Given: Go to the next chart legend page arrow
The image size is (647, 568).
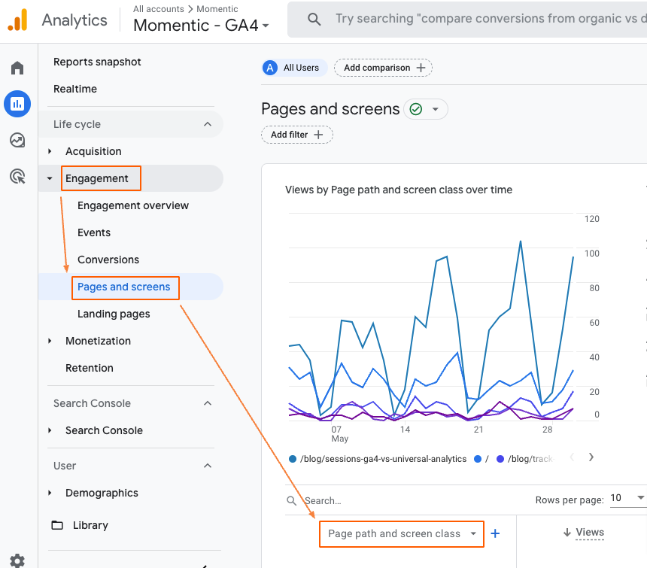Looking at the screenshot, I should coord(591,457).
